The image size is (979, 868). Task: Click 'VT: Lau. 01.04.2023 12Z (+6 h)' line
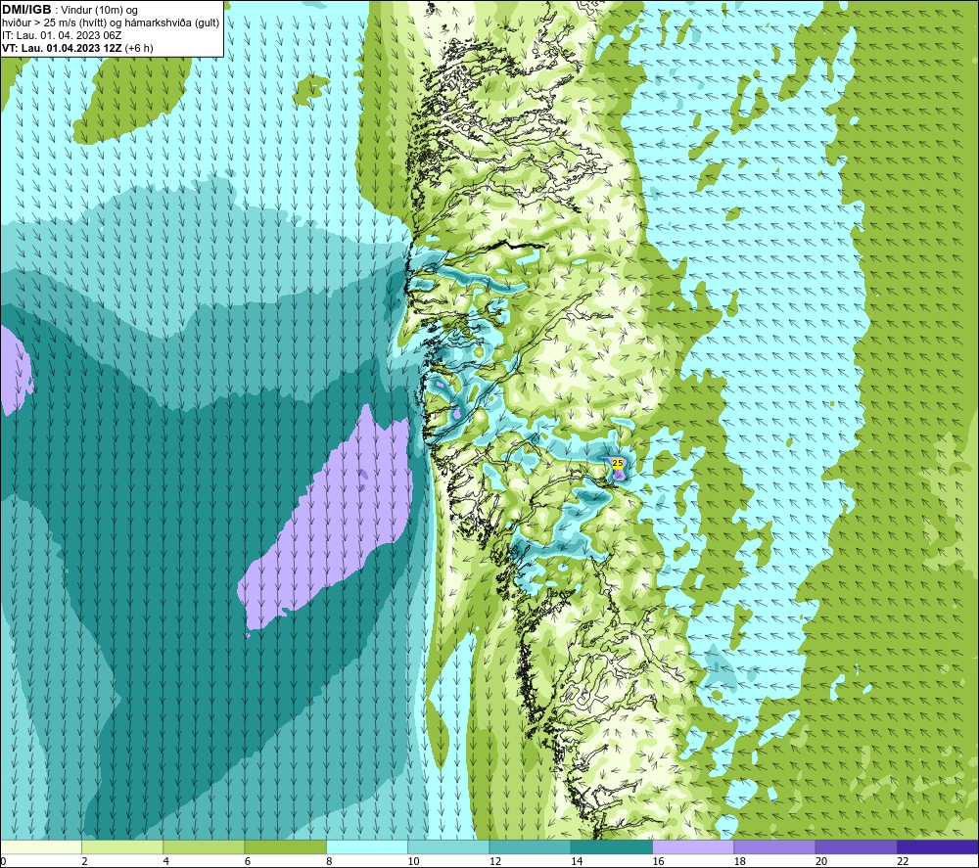pos(77,48)
